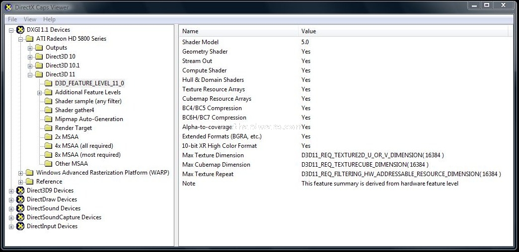Expand the Direct3D9 Devices node
This screenshot has width=519, height=252.
11,191
